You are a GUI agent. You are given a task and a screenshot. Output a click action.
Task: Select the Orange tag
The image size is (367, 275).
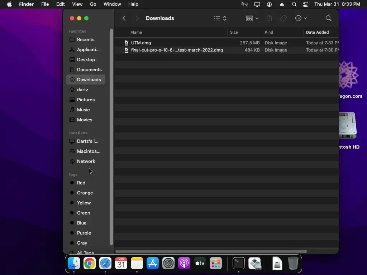(86, 193)
